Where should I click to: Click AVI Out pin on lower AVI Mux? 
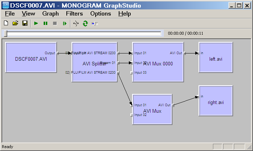click(173, 105)
